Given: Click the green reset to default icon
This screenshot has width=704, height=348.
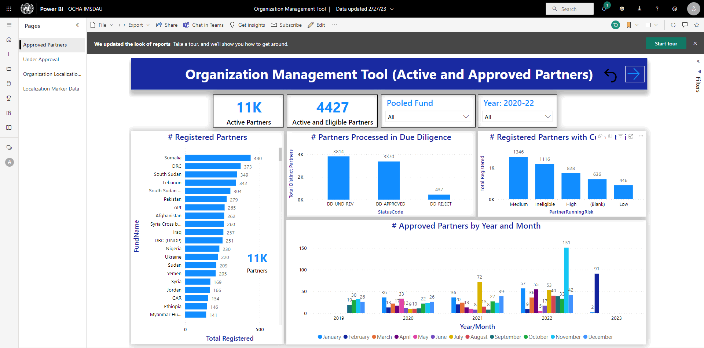Looking at the screenshot, I should (616, 25).
